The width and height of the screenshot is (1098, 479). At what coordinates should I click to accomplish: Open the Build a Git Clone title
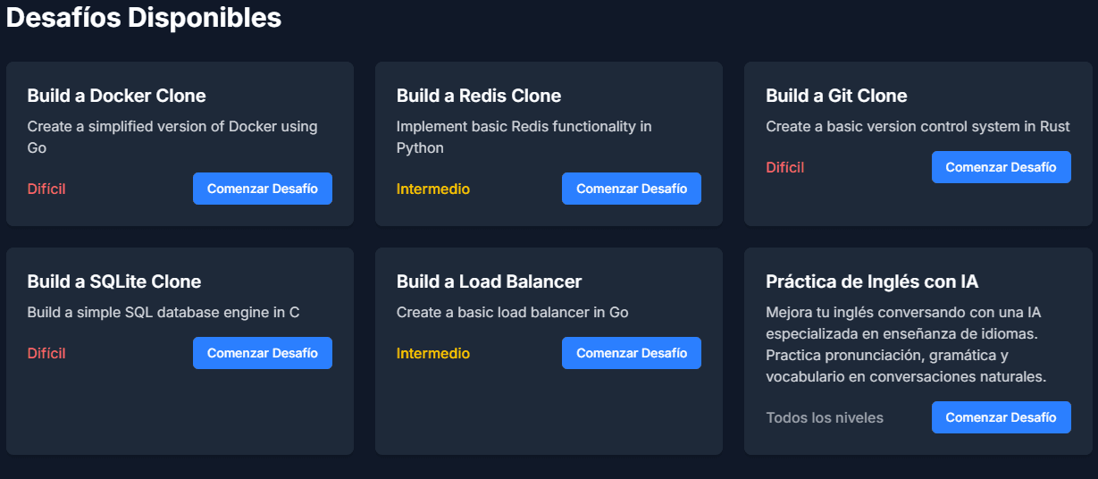pos(836,96)
